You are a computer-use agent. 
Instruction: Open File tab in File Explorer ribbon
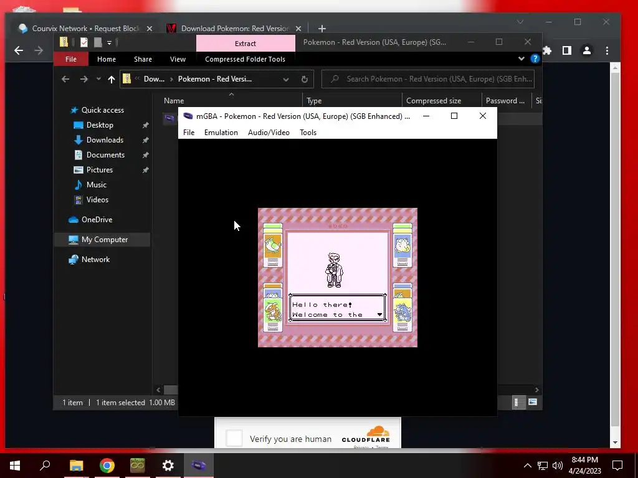tap(71, 59)
